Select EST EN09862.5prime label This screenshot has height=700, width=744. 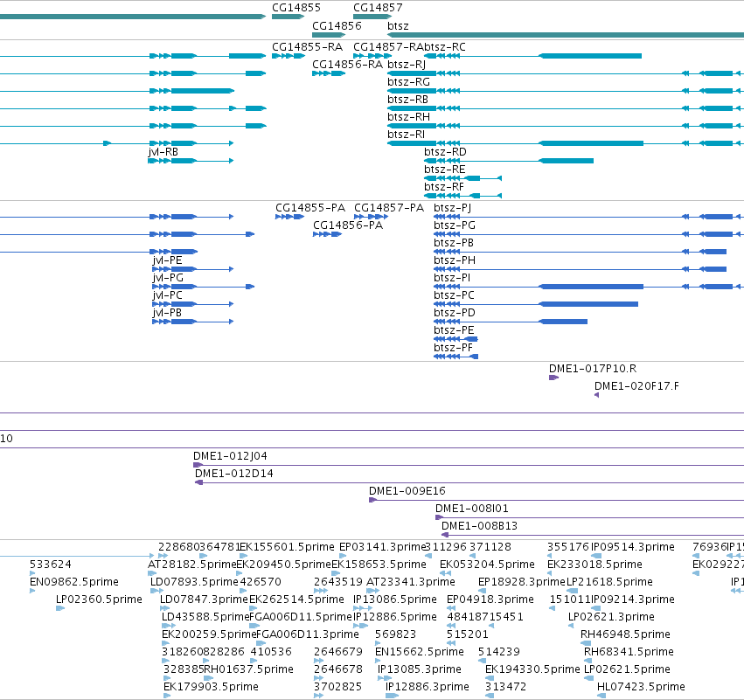tap(74, 582)
